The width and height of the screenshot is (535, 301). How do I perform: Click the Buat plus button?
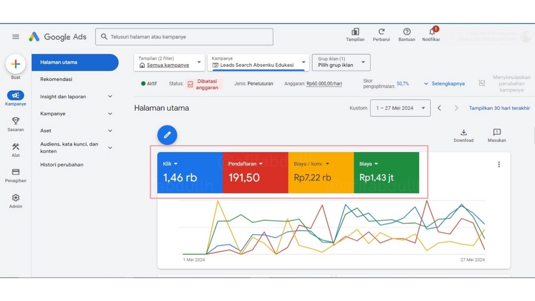(16, 64)
